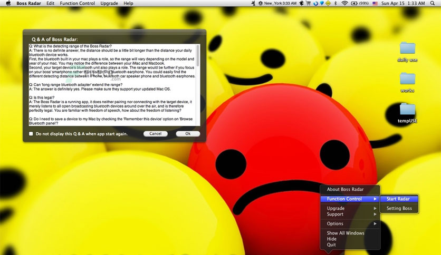Choose Start Radar in the submenu

coord(399,199)
